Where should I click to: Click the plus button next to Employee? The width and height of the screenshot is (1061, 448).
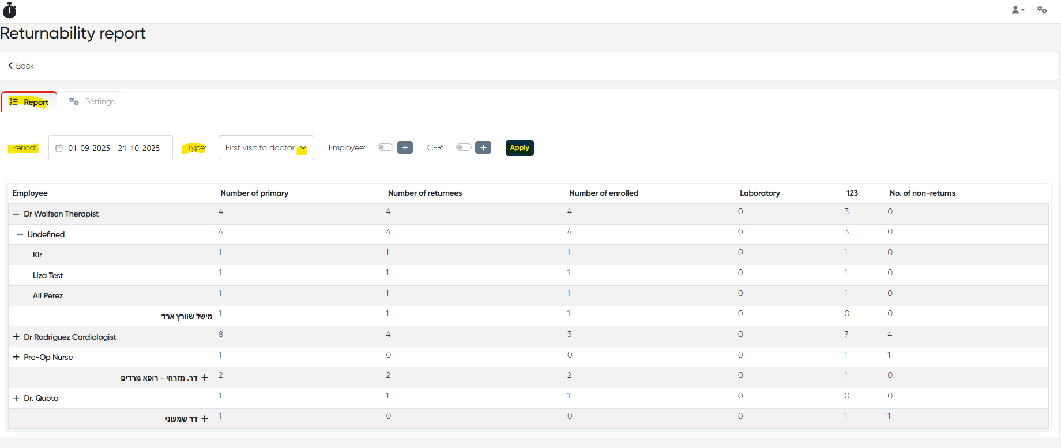tap(405, 148)
